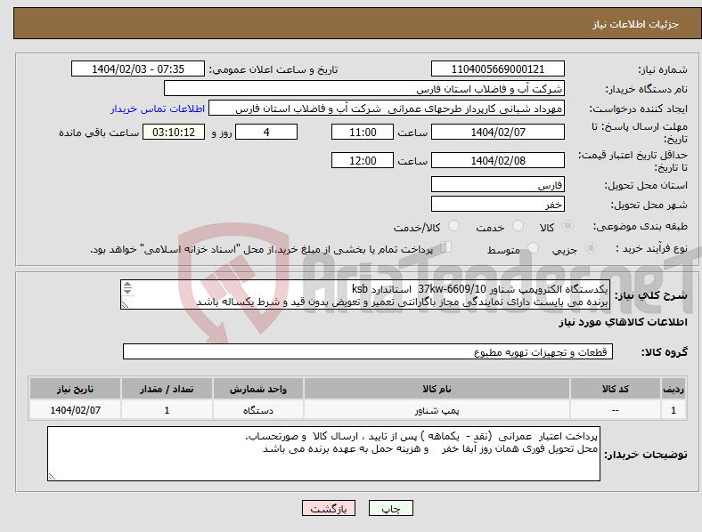Click the response deadline date 1404/02/07 field
The height and width of the screenshot is (532, 702).
coord(497,132)
